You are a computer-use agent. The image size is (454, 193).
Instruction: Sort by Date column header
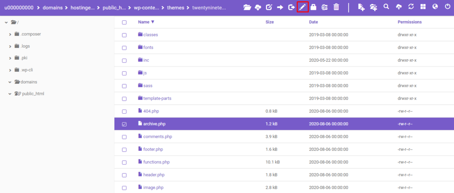coord(313,22)
